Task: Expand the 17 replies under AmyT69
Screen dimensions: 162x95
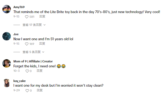Action: pos(32,25)
